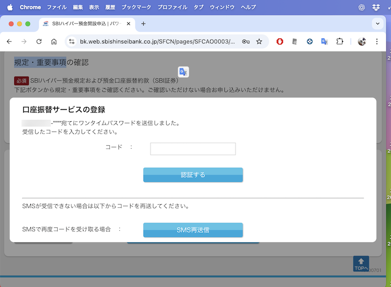The width and height of the screenshot is (391, 287).
Task: Open Chrome's three-dot menu
Action: coord(377,42)
